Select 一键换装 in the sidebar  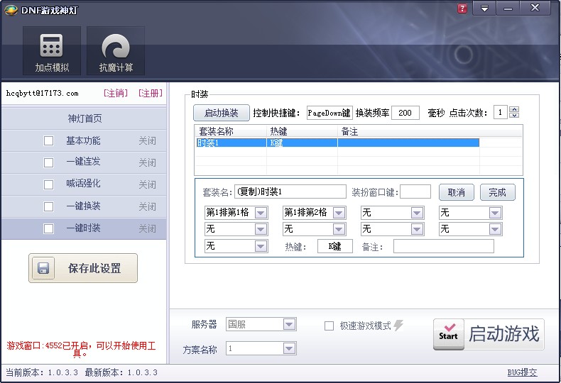[83, 206]
